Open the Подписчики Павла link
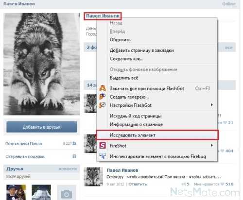 pyautogui.click(x=24, y=143)
